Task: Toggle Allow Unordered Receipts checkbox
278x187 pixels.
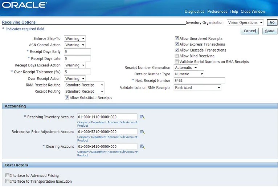Action: 177,38
